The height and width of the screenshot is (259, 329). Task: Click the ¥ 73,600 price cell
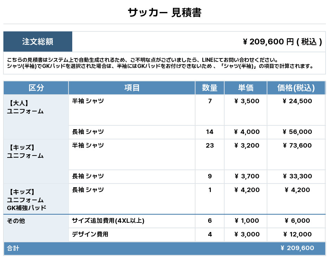tap(297, 146)
